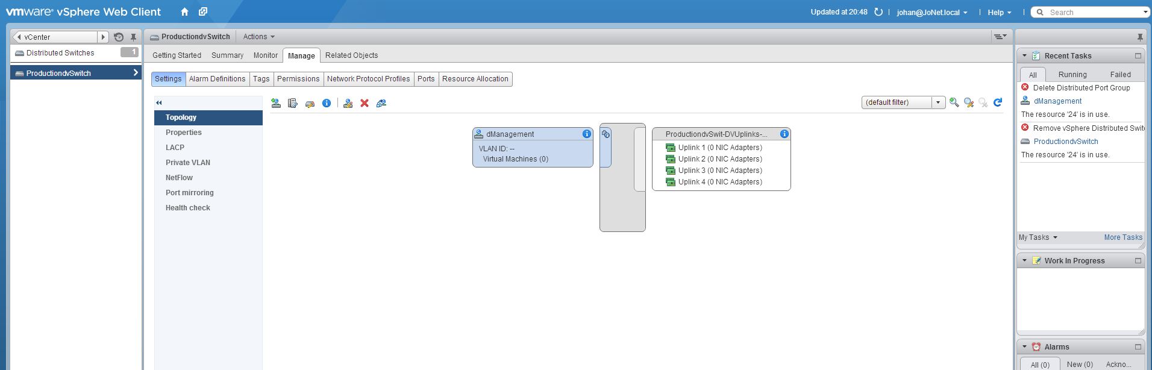Click the red X delete icon
Image resolution: width=1152 pixels, height=370 pixels.
(365, 103)
